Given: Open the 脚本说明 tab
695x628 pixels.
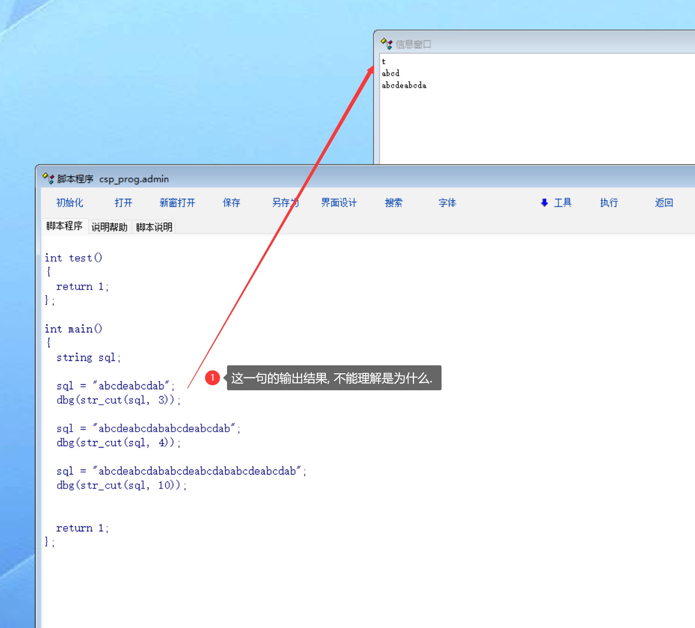Looking at the screenshot, I should (154, 227).
